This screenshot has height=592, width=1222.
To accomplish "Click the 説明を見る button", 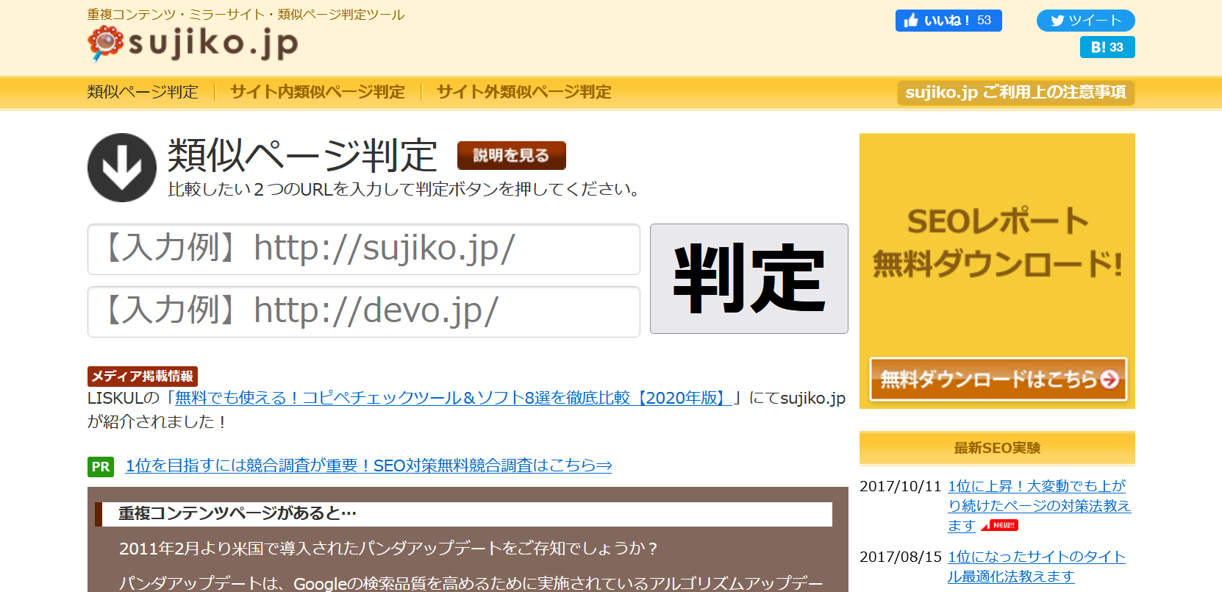I will pyautogui.click(x=511, y=156).
